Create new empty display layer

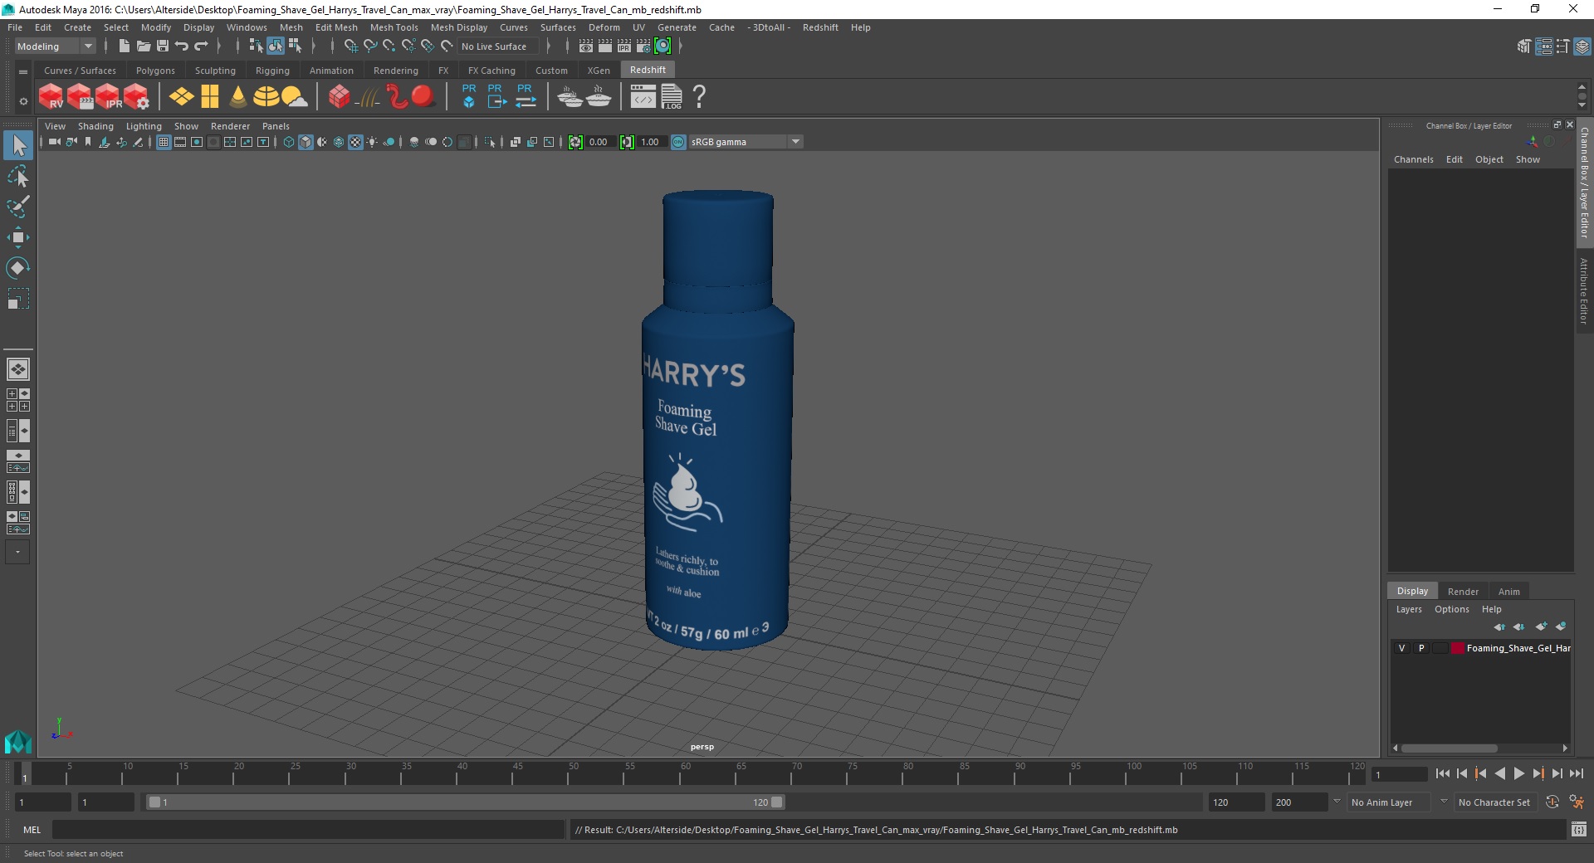1542,627
